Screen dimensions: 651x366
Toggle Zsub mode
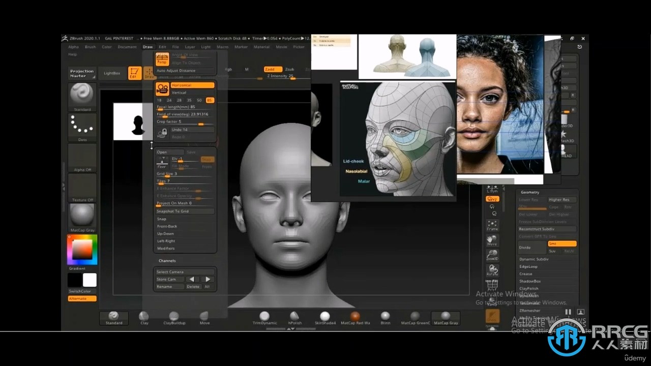coord(289,69)
